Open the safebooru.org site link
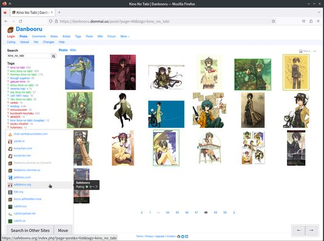 (22, 184)
